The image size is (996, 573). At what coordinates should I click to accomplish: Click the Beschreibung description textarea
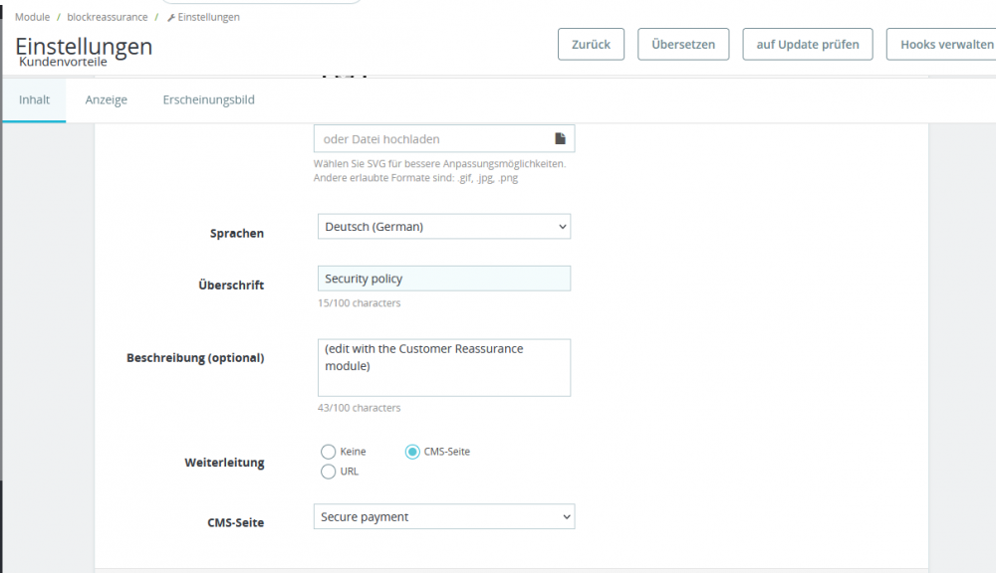click(x=443, y=367)
